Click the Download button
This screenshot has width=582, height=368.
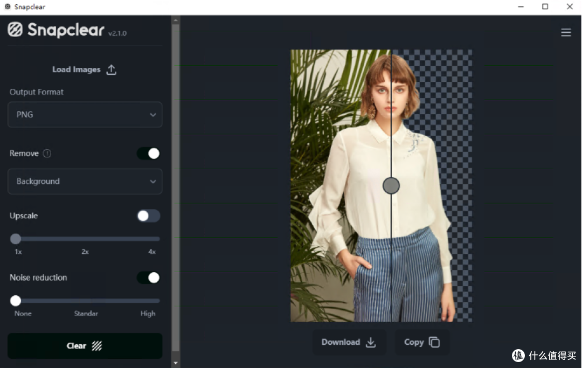(349, 342)
